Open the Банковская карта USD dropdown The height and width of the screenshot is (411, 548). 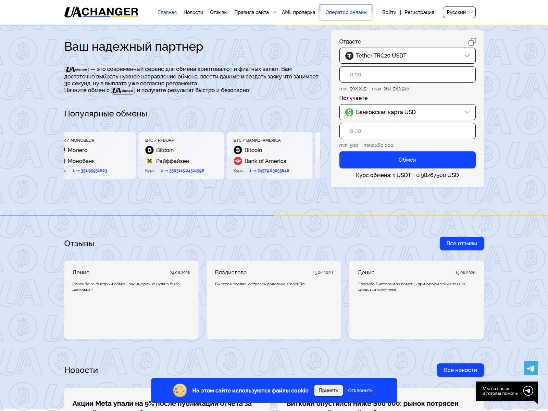(407, 112)
